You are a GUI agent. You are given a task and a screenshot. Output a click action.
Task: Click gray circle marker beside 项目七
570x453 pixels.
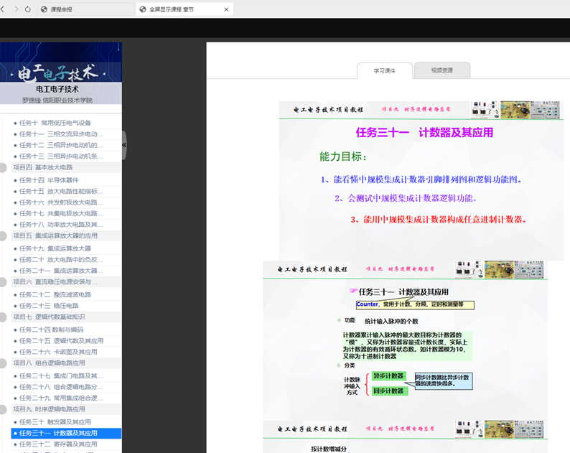(x=3, y=317)
